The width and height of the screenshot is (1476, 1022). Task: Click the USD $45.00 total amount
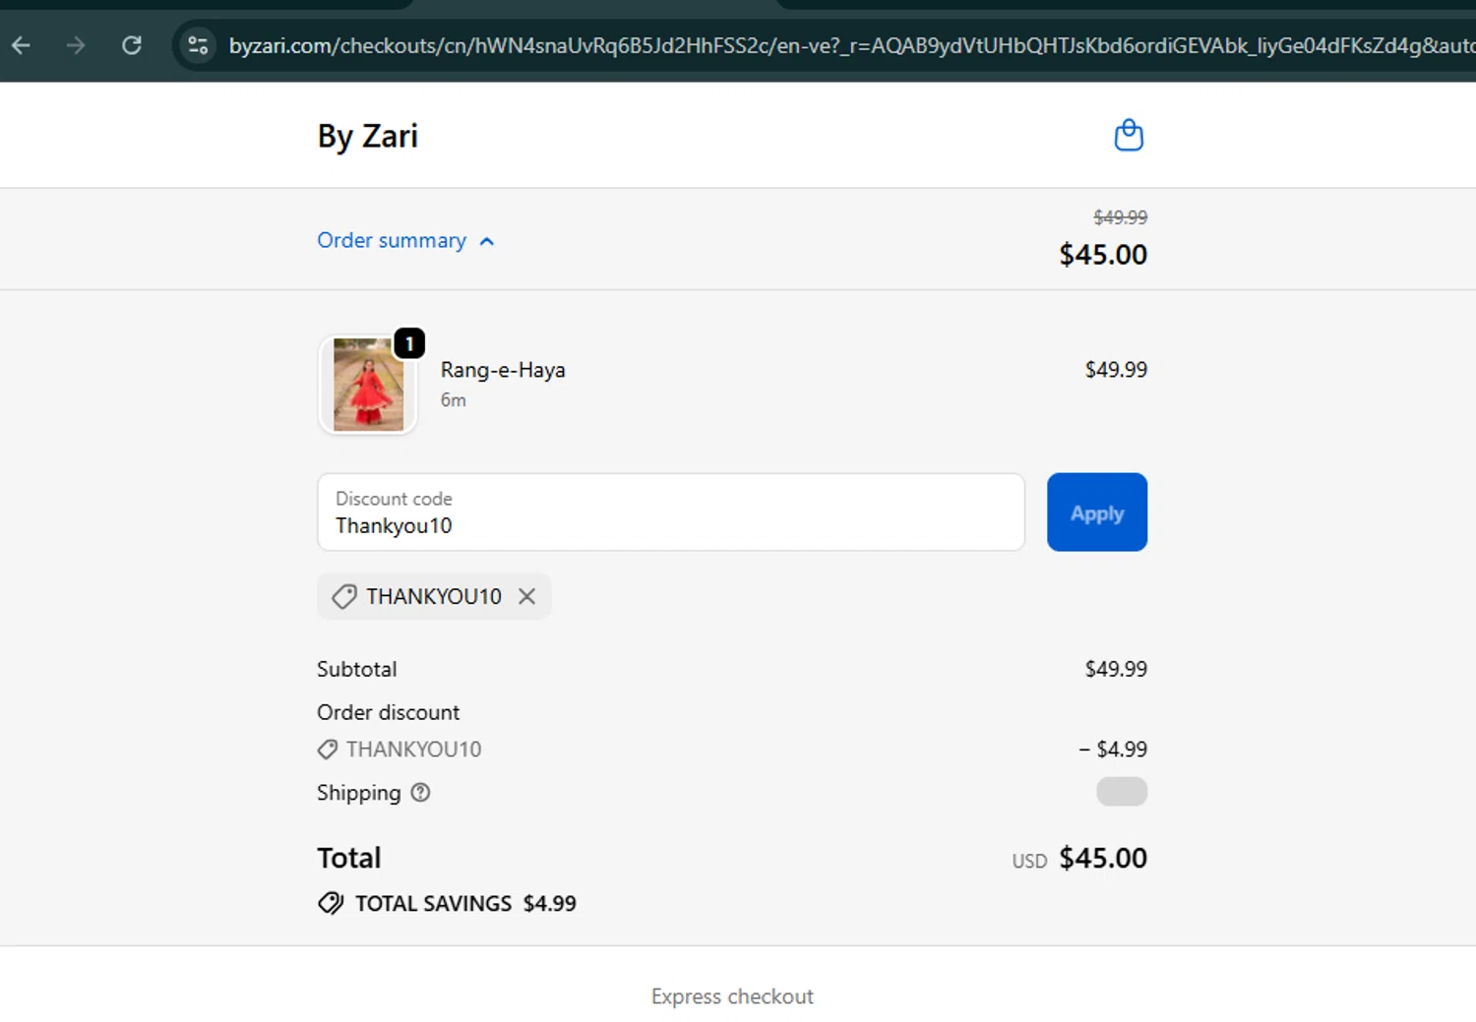(1079, 859)
